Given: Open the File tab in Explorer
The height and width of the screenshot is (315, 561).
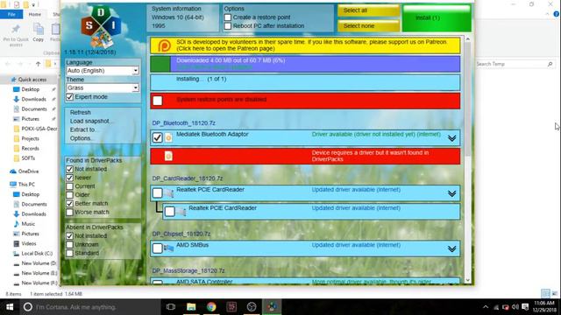Looking at the screenshot, I should (11, 14).
